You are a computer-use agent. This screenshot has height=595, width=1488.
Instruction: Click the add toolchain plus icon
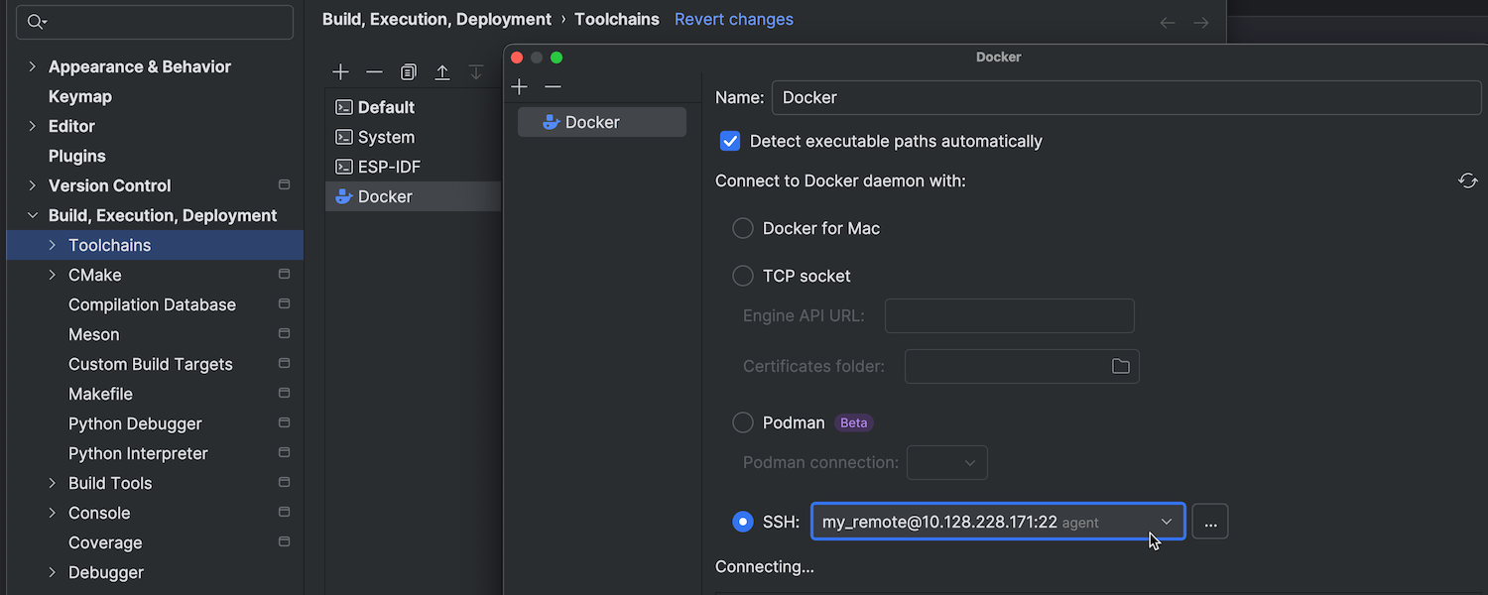340,72
